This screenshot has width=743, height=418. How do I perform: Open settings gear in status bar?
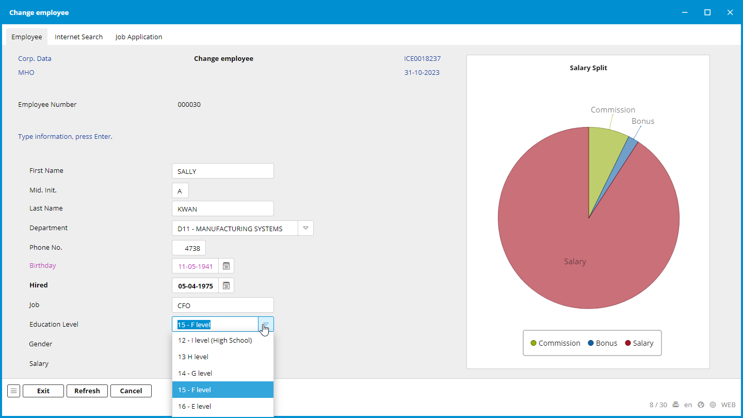(713, 405)
